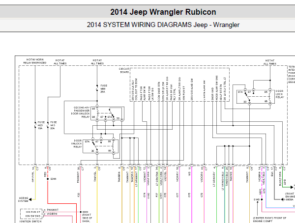Click the 10A fuse label
295x223 pixels.
(x=41, y=125)
